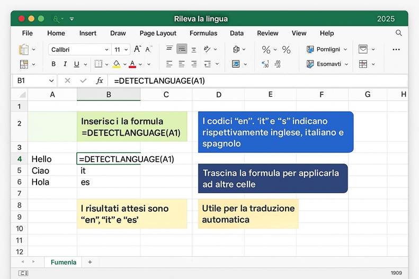Click the yellow fill color bucket
The height and width of the screenshot is (279, 419).
click(117, 64)
